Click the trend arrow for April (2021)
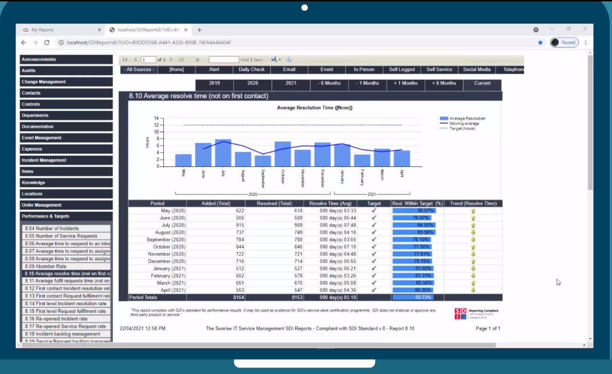Image resolution: width=612 pixels, height=374 pixels. tap(473, 290)
